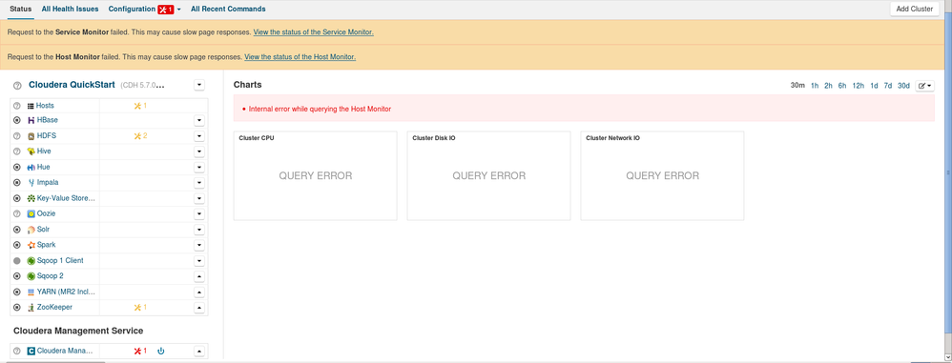
Task: Click the Spark star logo icon
Action: [x=31, y=245]
